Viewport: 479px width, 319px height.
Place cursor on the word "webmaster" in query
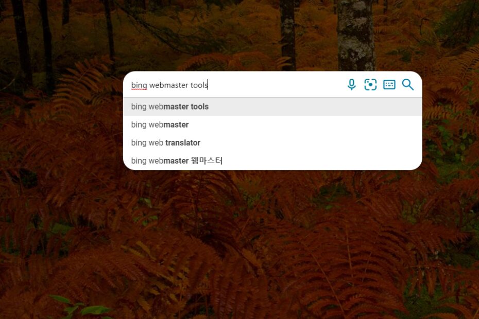click(x=168, y=85)
